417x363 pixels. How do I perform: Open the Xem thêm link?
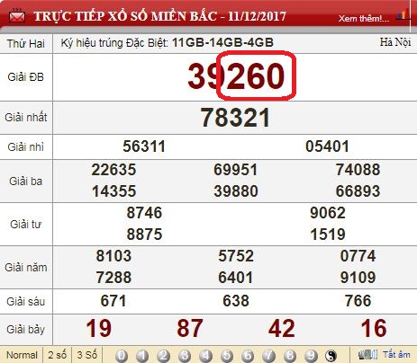coord(364,19)
